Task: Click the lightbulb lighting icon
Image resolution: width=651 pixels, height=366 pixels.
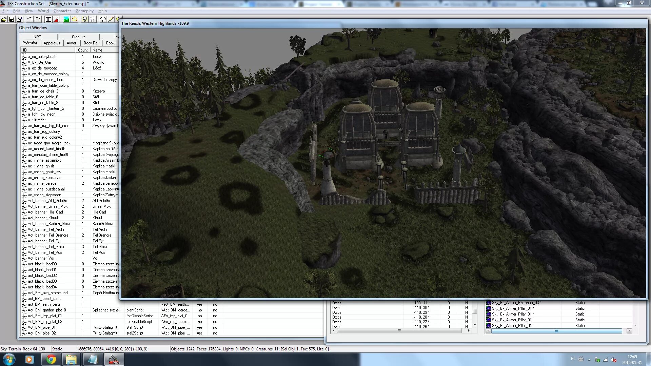Action: coord(85,19)
